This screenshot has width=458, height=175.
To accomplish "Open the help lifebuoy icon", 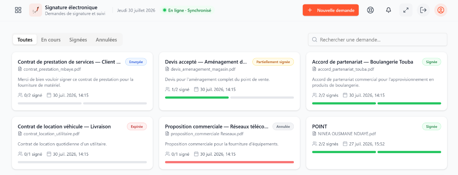I will pyautogui.click(x=370, y=10).
